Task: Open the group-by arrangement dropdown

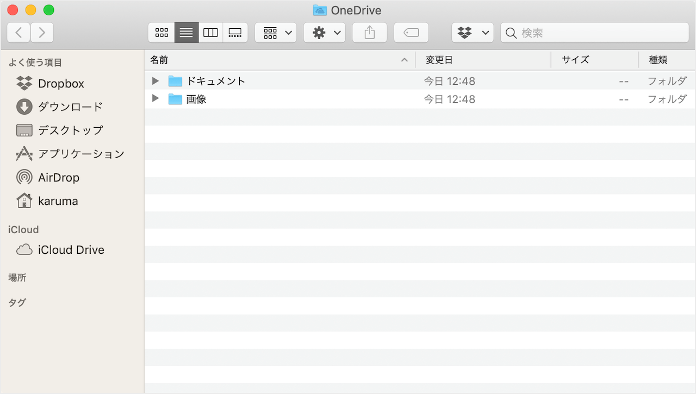Action: pyautogui.click(x=276, y=33)
